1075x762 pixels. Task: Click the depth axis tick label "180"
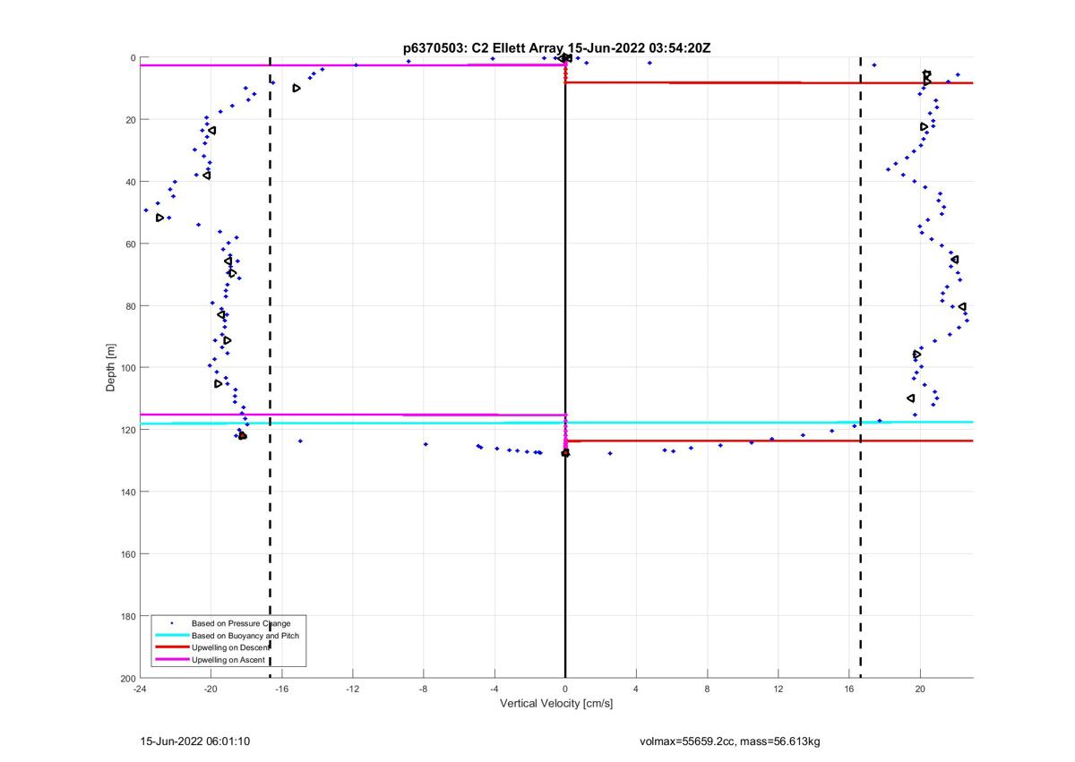pos(127,616)
